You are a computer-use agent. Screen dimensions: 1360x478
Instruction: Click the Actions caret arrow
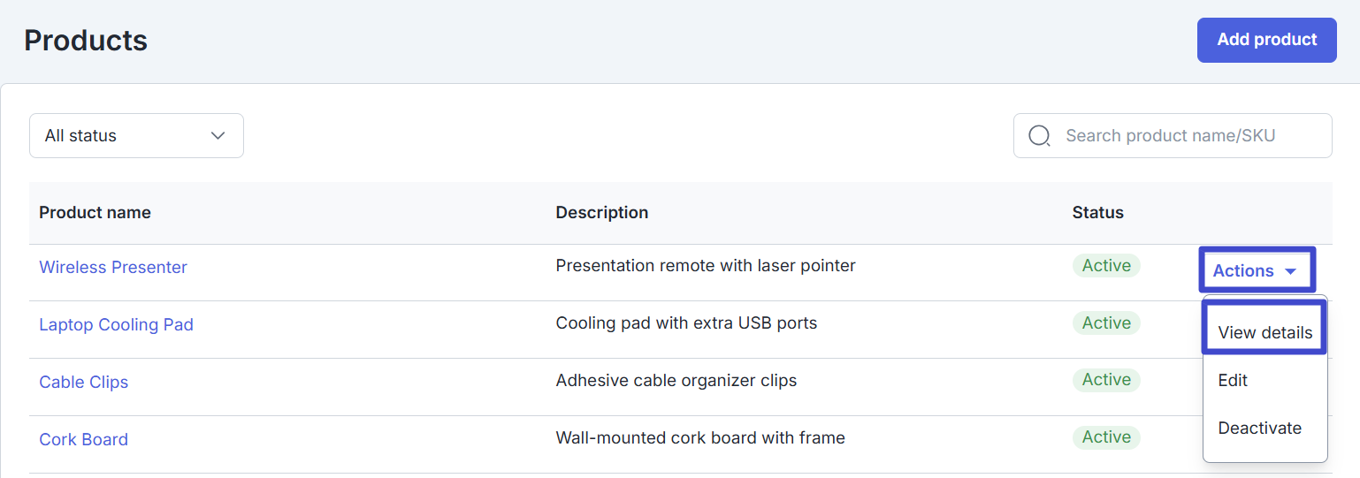click(x=1290, y=271)
